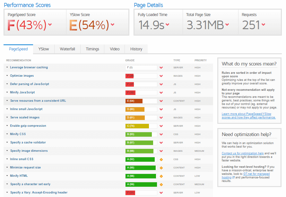Open the Waterfall tab

(x=67, y=49)
